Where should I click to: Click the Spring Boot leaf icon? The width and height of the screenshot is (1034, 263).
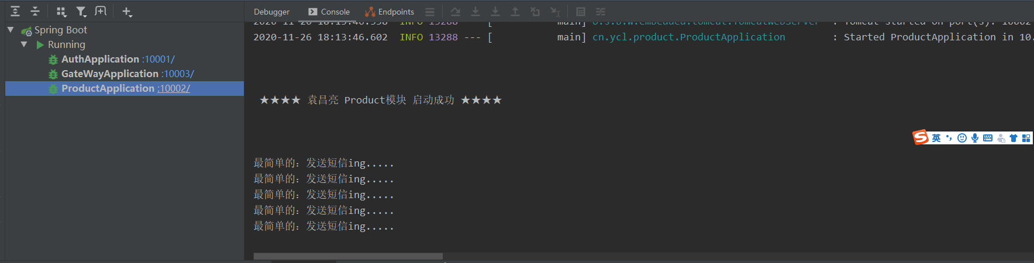(x=26, y=31)
